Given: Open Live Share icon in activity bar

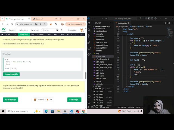Looking at the screenshot, I should click(x=89, y=54).
